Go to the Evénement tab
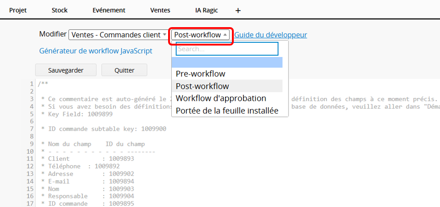440x207 pixels. pos(109,10)
